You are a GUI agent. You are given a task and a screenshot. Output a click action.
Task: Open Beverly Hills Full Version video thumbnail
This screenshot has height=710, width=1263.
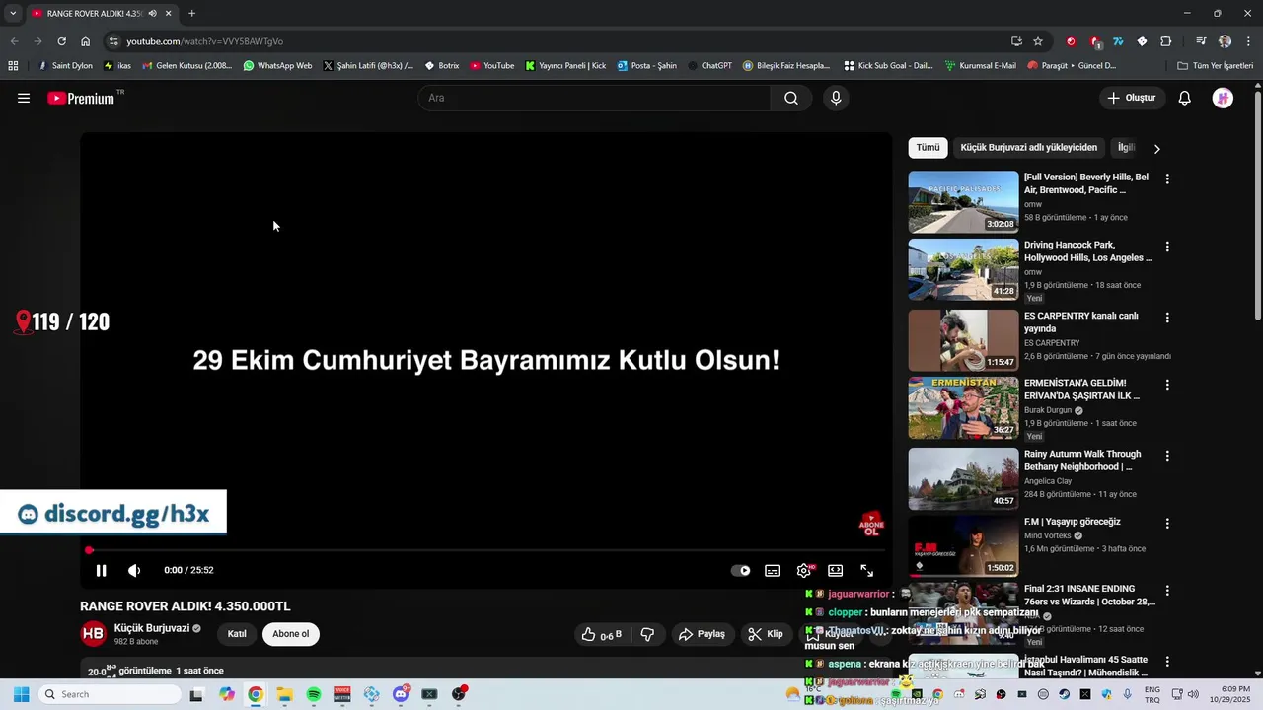click(x=963, y=202)
